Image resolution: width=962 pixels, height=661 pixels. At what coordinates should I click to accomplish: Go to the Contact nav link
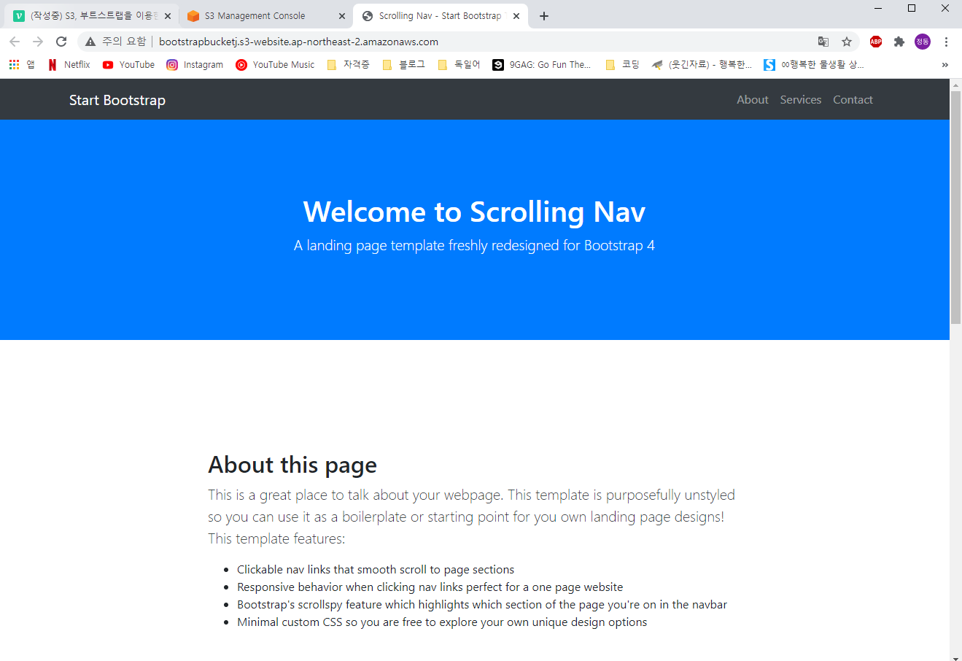pyautogui.click(x=853, y=100)
